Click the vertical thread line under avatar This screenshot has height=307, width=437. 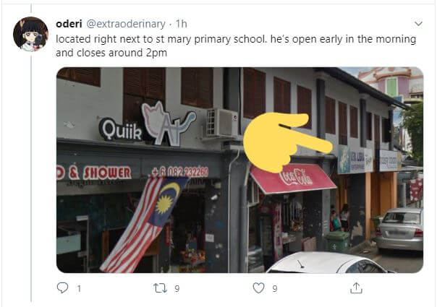click(x=31, y=177)
